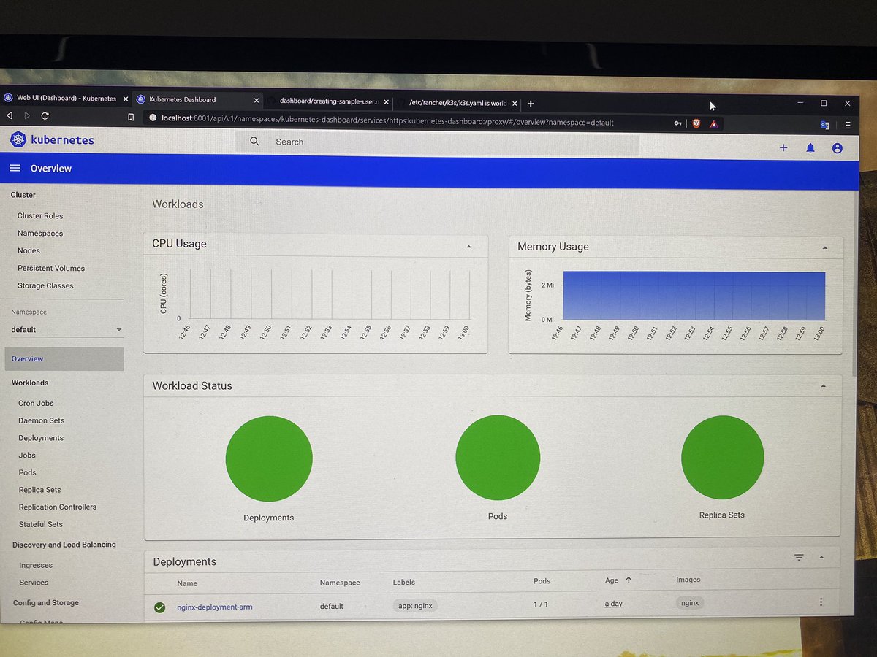Screen dimensions: 877x657
Task: Sort by Age using the arrow icon
Action: pyautogui.click(x=629, y=580)
